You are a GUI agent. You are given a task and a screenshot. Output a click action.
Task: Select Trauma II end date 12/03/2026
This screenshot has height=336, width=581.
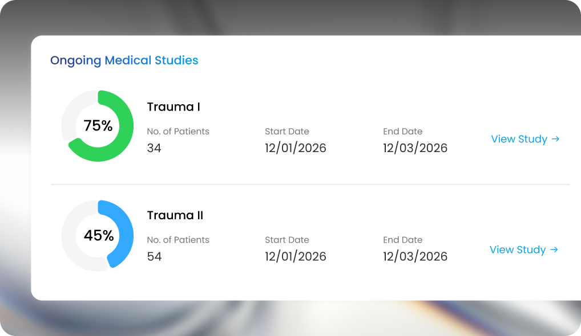(x=415, y=256)
